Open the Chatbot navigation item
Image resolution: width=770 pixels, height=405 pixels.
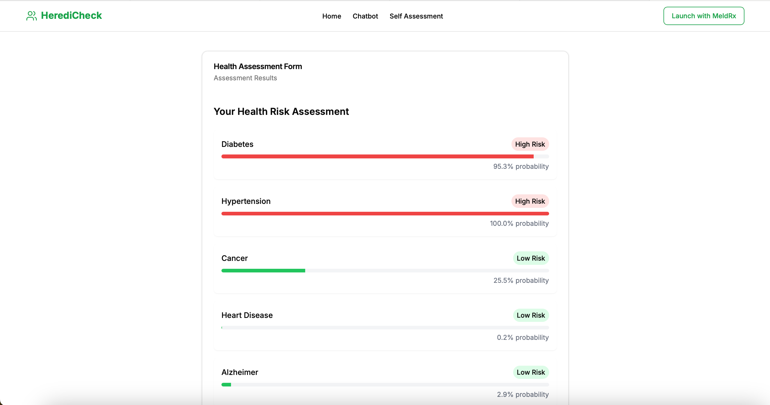(x=365, y=16)
